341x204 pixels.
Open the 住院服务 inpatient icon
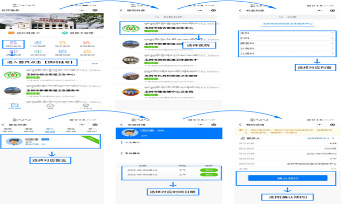pyautogui.click(x=87, y=43)
